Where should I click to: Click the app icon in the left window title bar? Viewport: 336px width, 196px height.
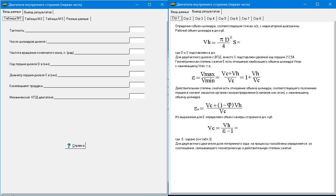tap(5, 4)
